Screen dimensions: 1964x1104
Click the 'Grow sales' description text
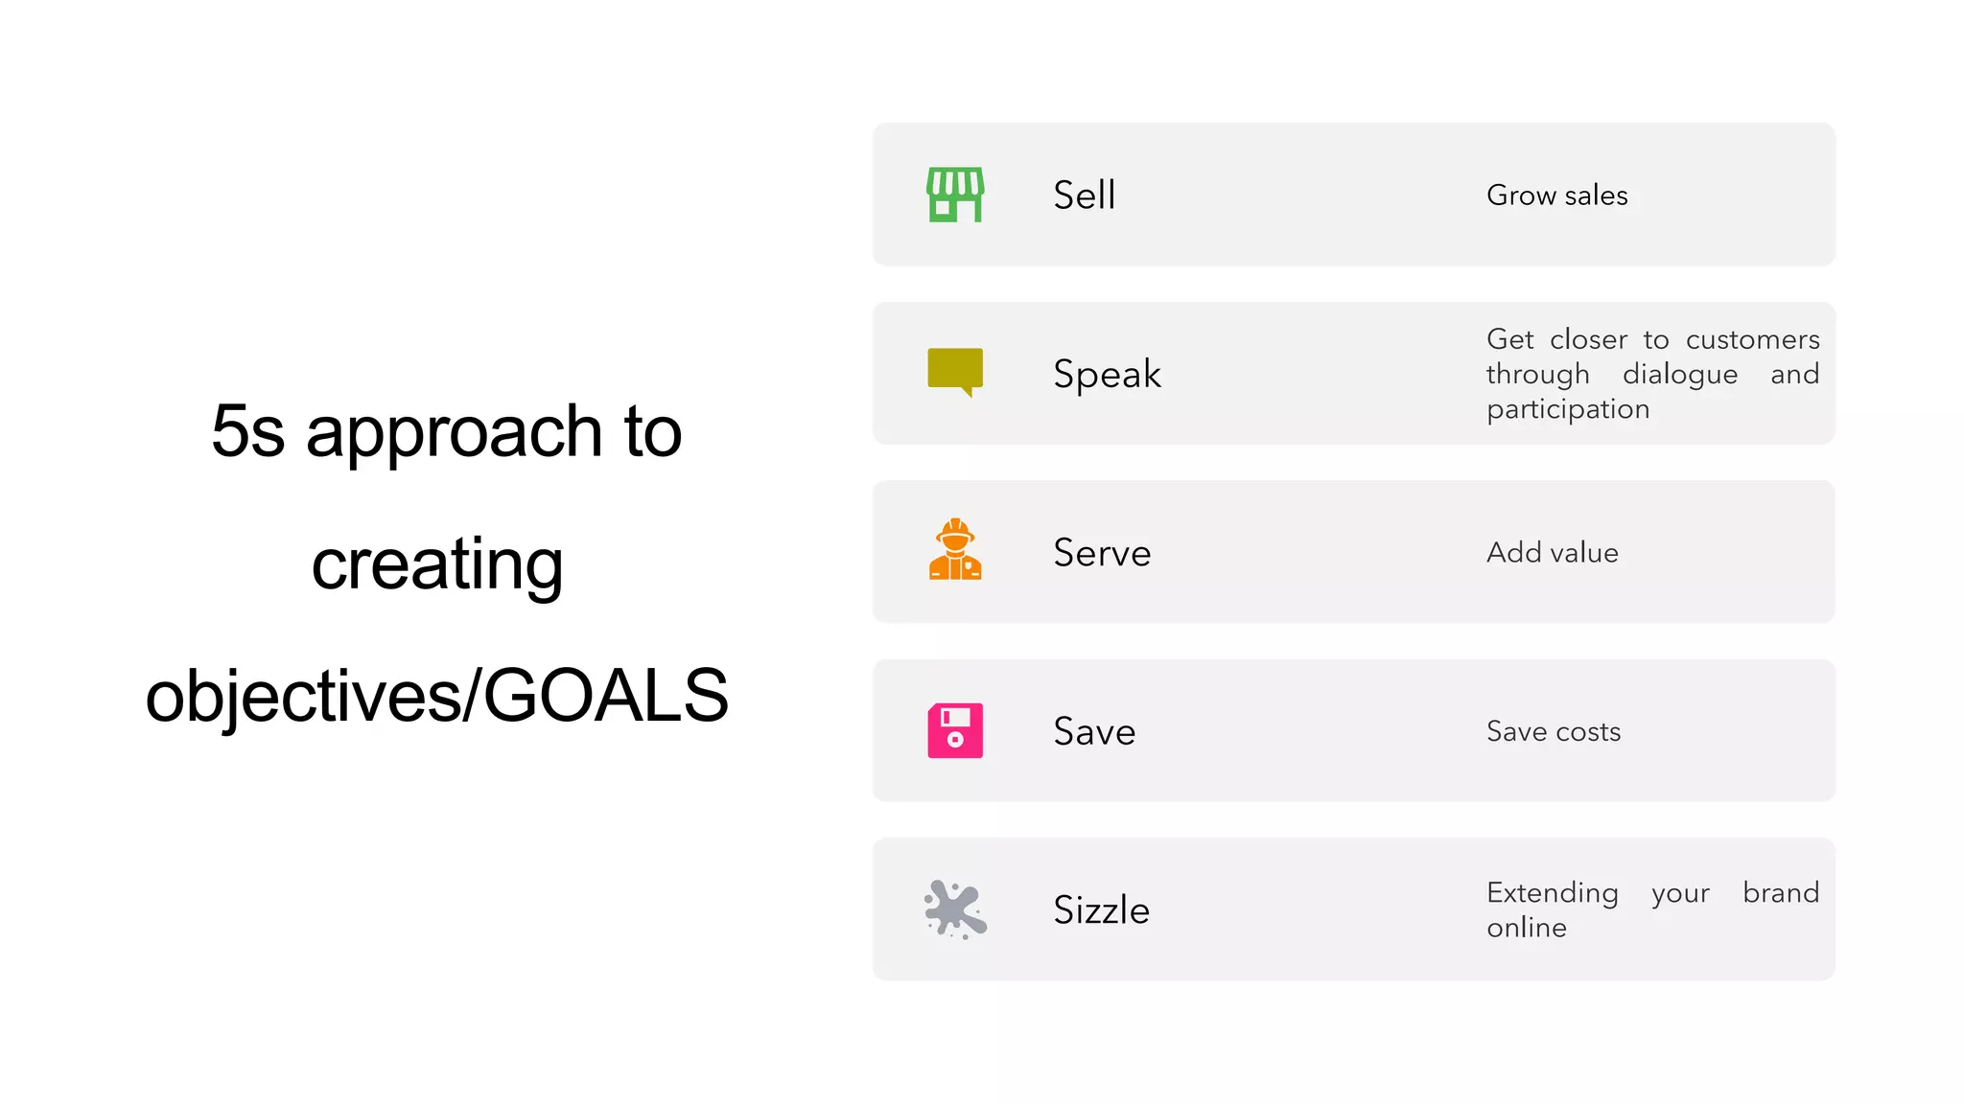coord(1556,195)
